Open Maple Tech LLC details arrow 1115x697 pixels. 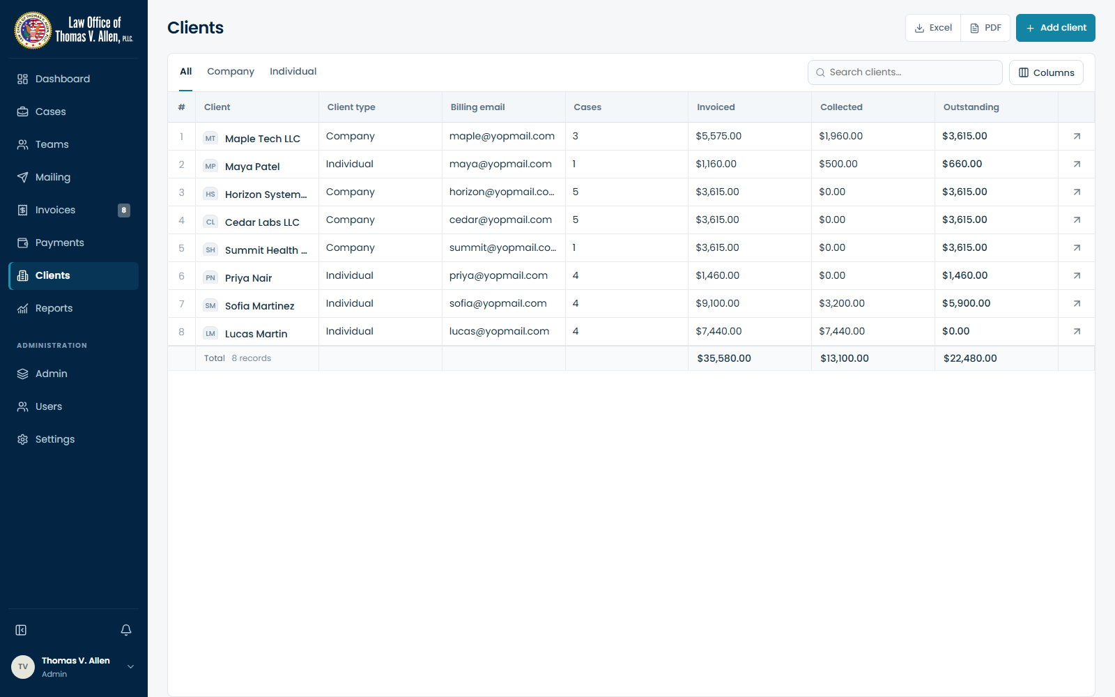pyautogui.click(x=1077, y=137)
